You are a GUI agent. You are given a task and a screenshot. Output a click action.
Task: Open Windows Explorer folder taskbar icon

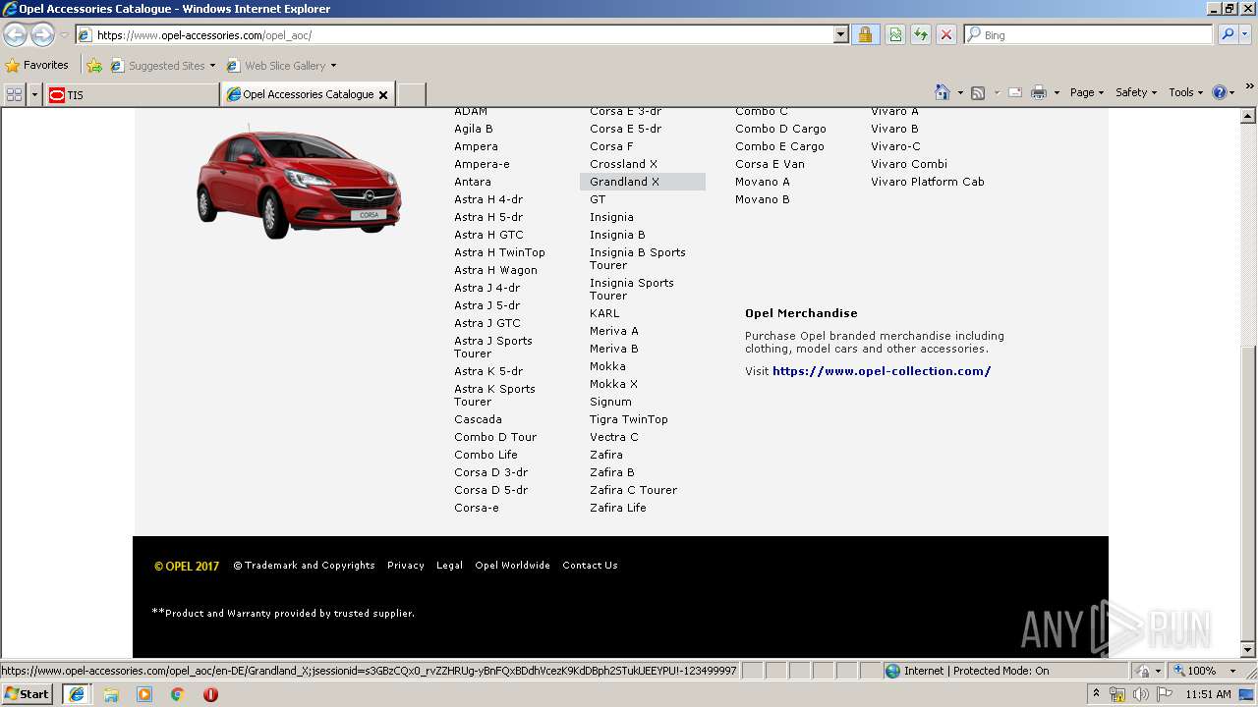click(111, 694)
